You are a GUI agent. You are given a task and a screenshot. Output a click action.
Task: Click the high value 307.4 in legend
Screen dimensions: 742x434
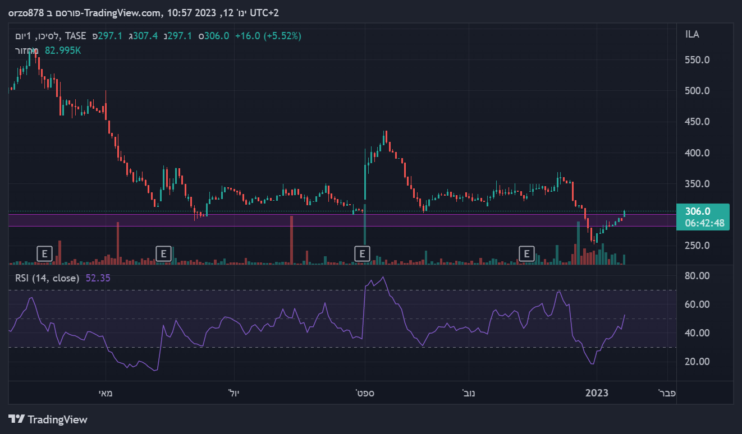[145, 36]
